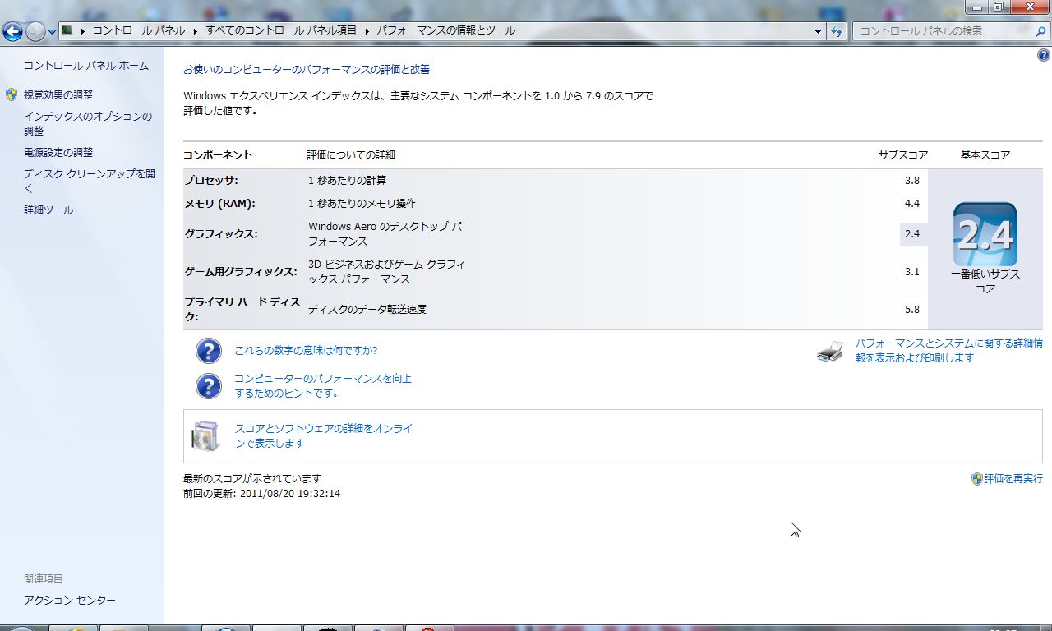
Task: Click the blue 2.4 base score badge
Action: [985, 234]
